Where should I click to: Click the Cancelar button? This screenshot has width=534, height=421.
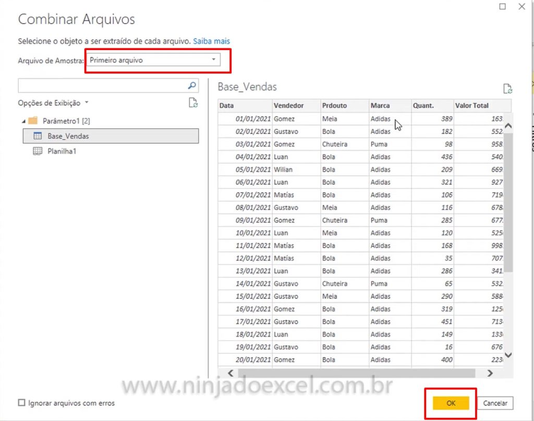(x=496, y=403)
